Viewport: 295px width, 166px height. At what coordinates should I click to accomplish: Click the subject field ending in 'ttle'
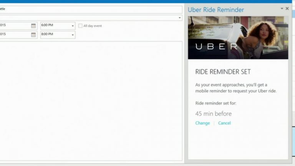pos(91,9)
